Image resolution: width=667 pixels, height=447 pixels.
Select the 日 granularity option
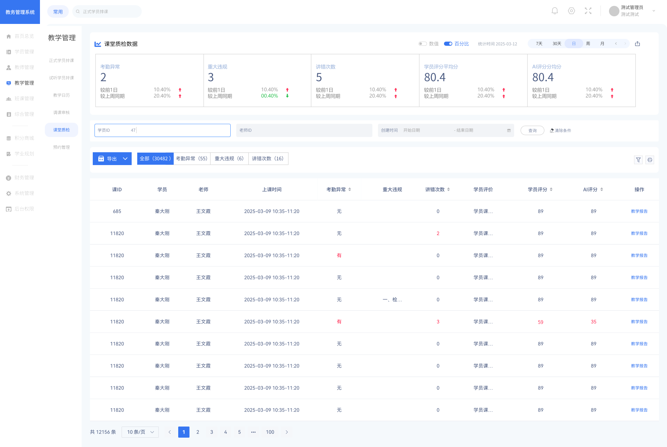click(574, 44)
